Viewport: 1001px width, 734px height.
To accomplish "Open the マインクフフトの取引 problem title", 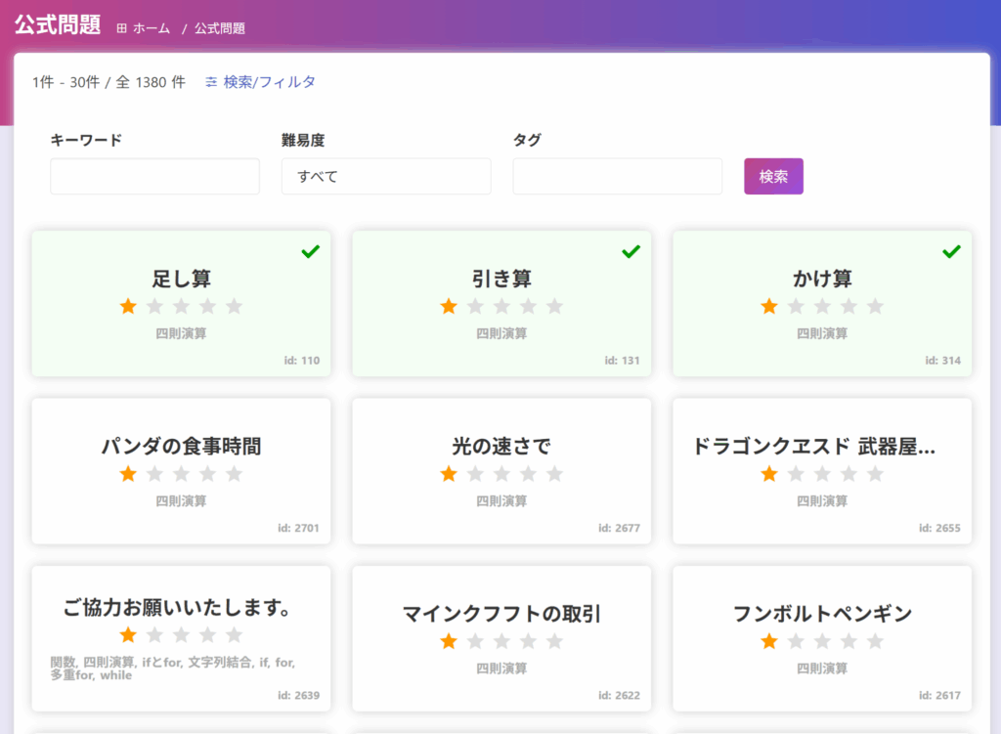I will point(501,614).
